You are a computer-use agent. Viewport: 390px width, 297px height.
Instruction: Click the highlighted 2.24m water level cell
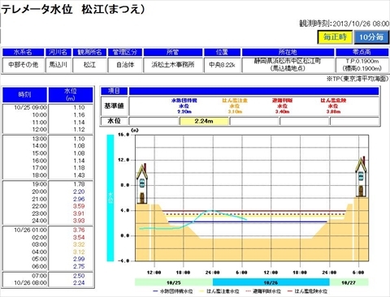[x=204, y=121]
